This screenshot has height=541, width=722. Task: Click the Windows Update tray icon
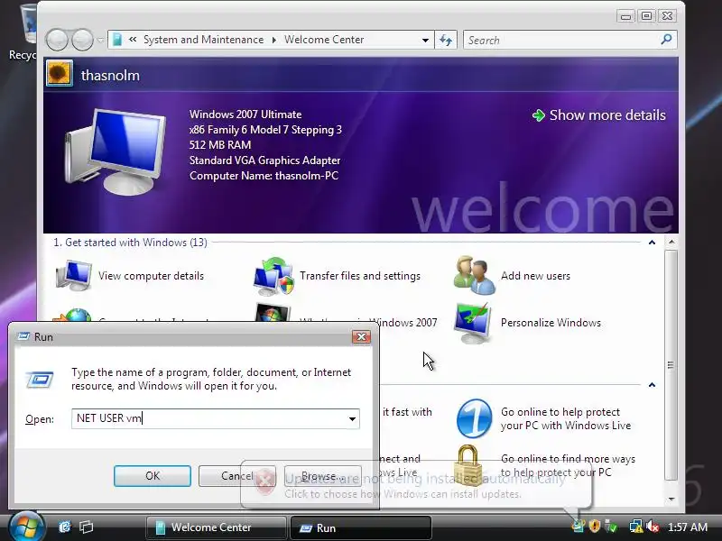click(x=579, y=526)
